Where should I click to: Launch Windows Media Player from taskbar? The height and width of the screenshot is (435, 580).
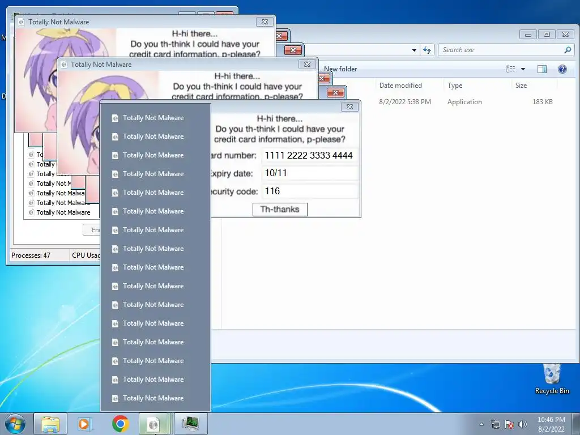tap(84, 424)
